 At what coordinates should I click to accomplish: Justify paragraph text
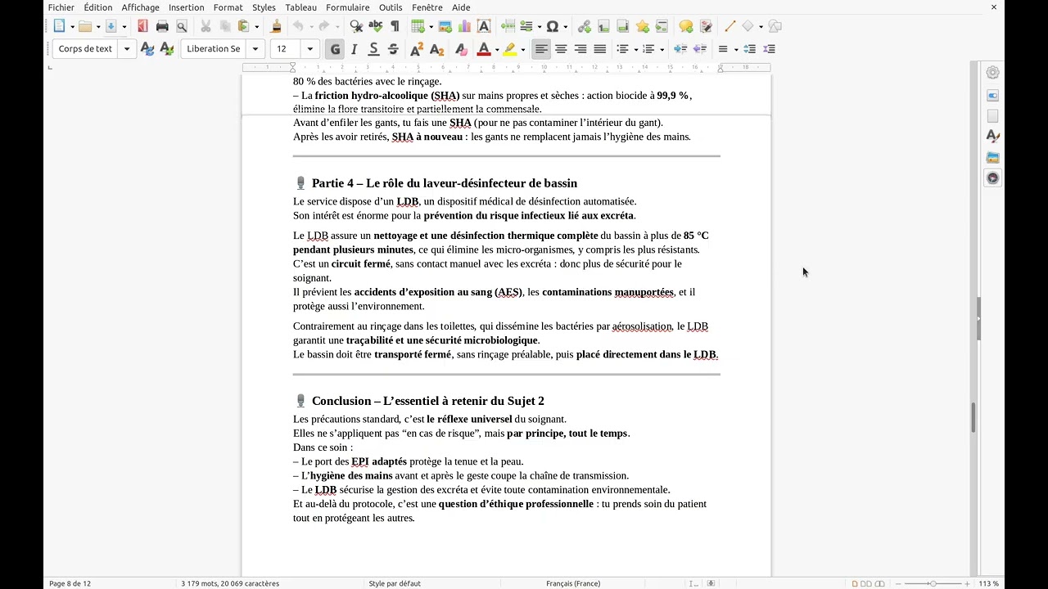click(x=600, y=49)
